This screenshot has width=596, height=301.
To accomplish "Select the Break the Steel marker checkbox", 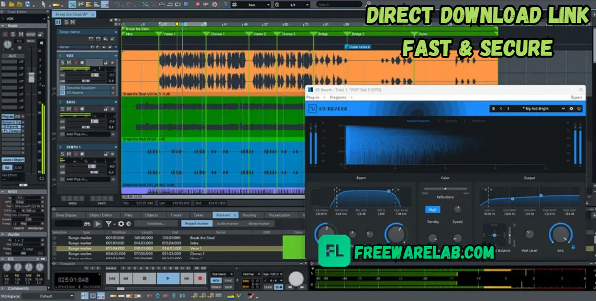I will pyautogui.click(x=54, y=238).
